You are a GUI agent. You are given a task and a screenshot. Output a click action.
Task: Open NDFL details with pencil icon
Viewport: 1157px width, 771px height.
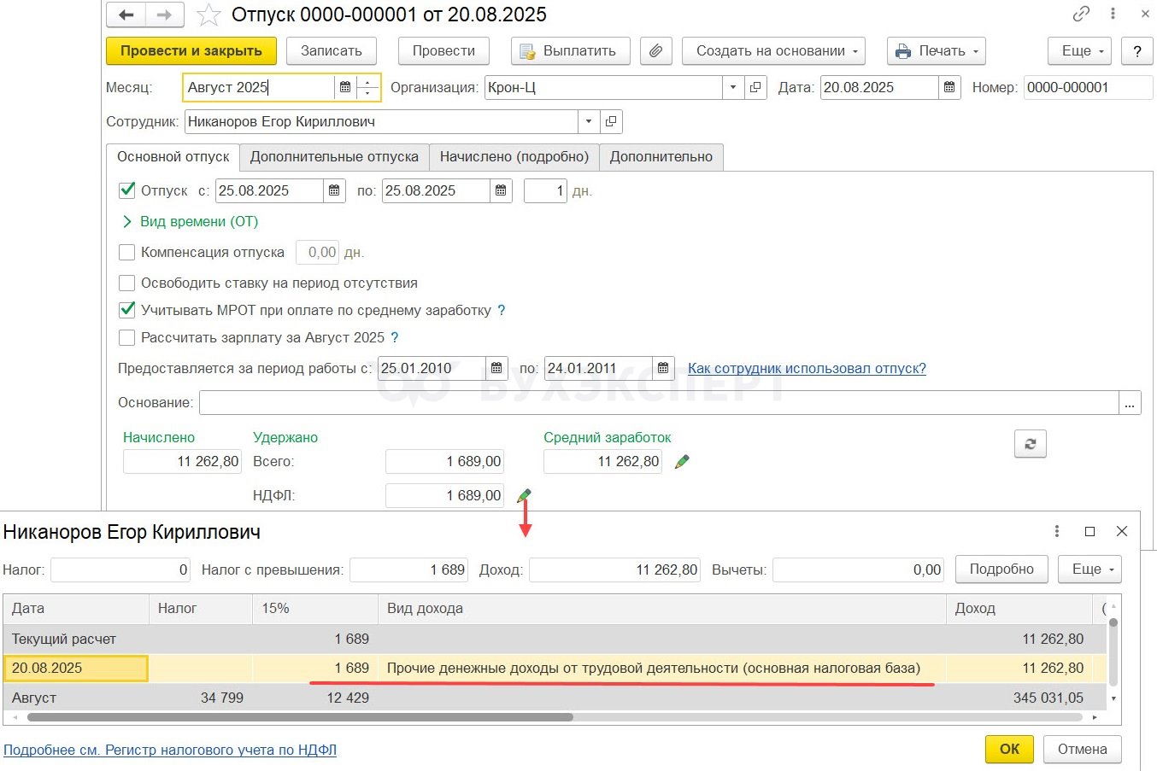pyautogui.click(x=524, y=495)
